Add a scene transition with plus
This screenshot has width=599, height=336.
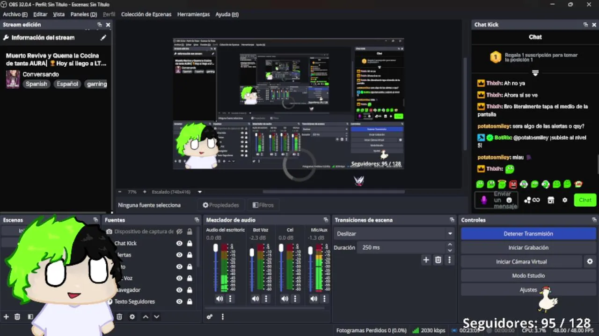(426, 260)
